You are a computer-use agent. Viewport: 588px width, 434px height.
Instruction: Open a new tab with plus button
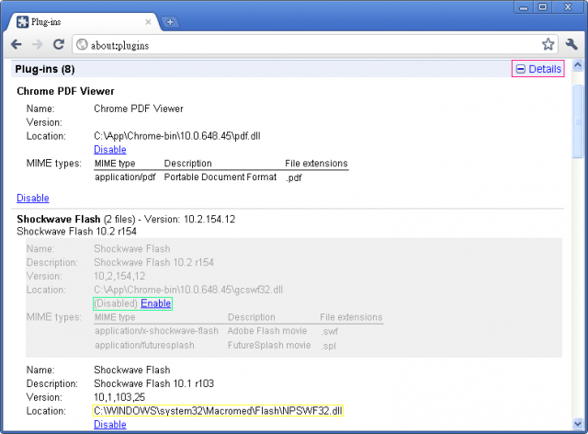click(170, 22)
